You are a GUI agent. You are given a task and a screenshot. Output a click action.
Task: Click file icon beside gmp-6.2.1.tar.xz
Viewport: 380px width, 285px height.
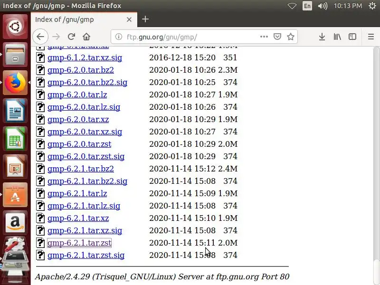click(x=40, y=218)
